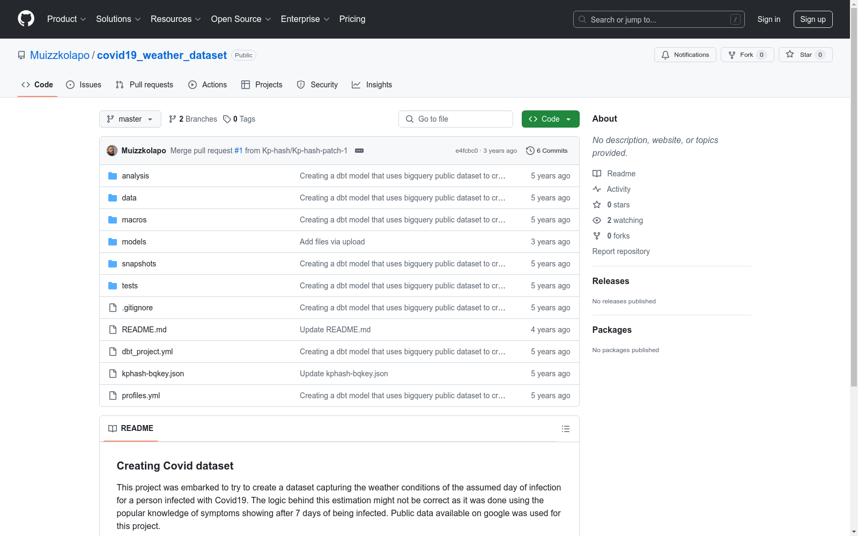This screenshot has width=858, height=536.
Task: Click the Sign in link
Action: pos(769,19)
